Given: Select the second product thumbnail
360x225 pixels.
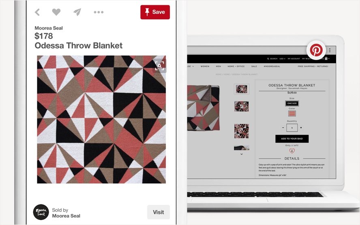Looking at the screenshot, I should [242, 106].
